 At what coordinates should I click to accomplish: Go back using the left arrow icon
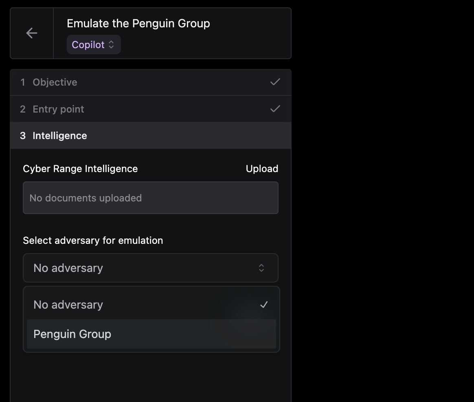click(x=32, y=33)
